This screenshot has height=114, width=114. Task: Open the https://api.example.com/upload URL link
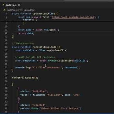pos(73,17)
